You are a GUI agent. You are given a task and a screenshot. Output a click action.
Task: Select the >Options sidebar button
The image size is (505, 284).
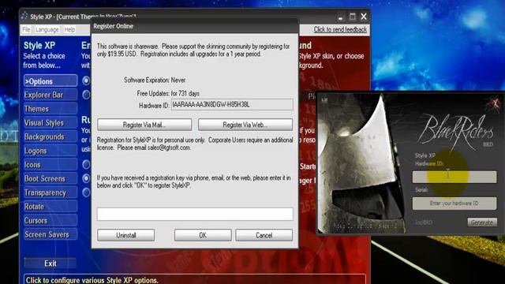coord(50,81)
